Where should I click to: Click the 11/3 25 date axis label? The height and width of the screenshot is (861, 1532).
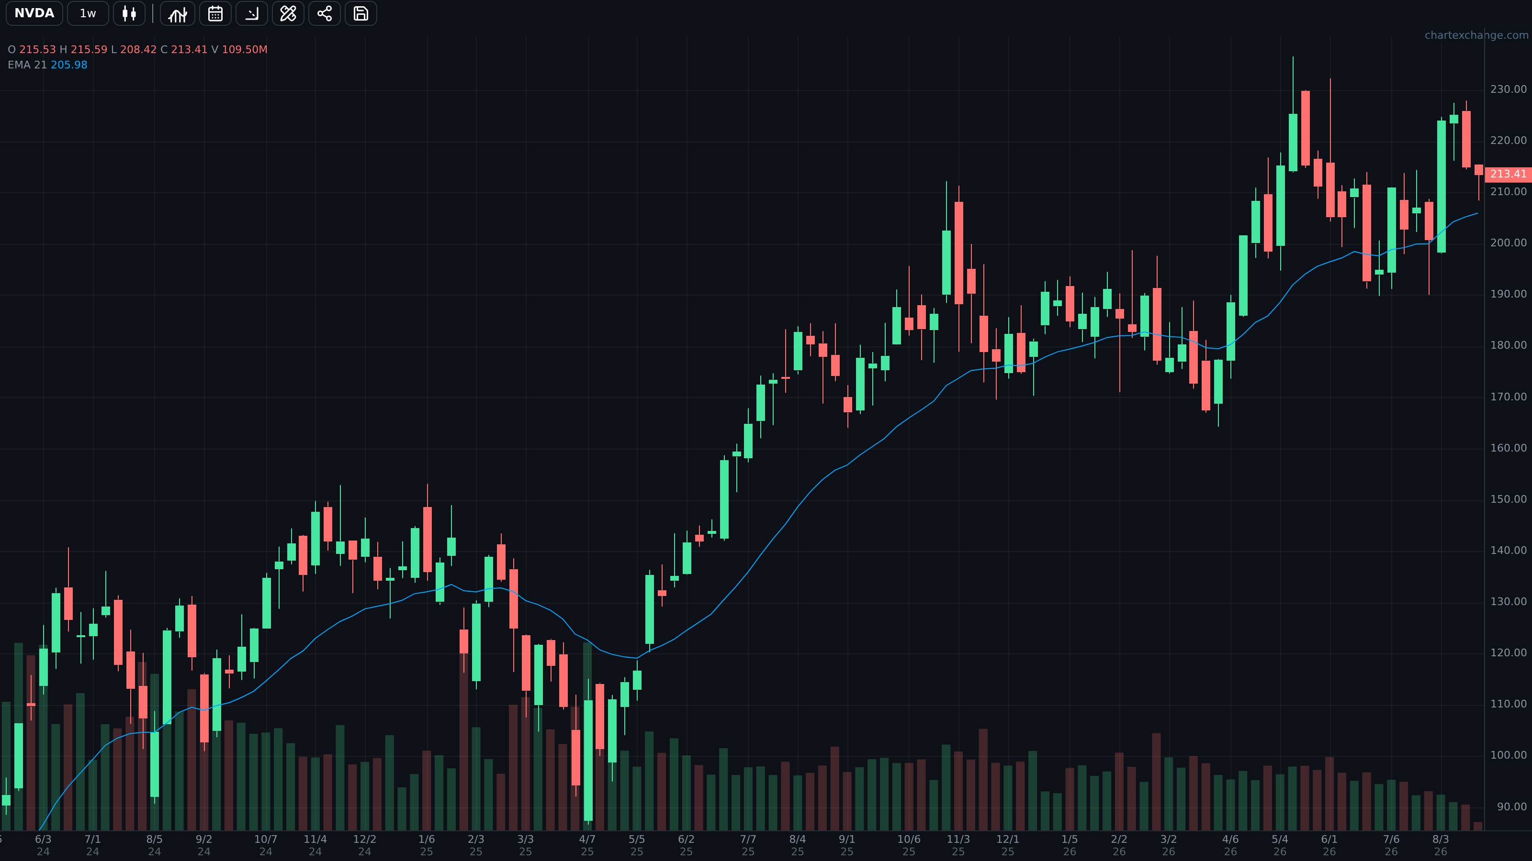(x=958, y=845)
